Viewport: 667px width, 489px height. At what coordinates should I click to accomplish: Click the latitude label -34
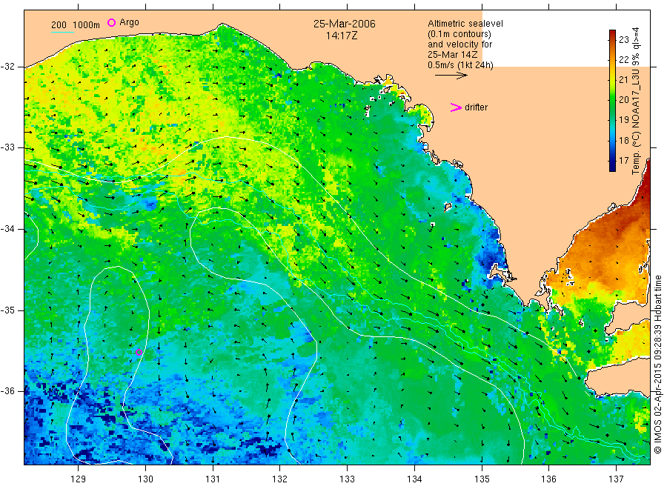pos(7,229)
